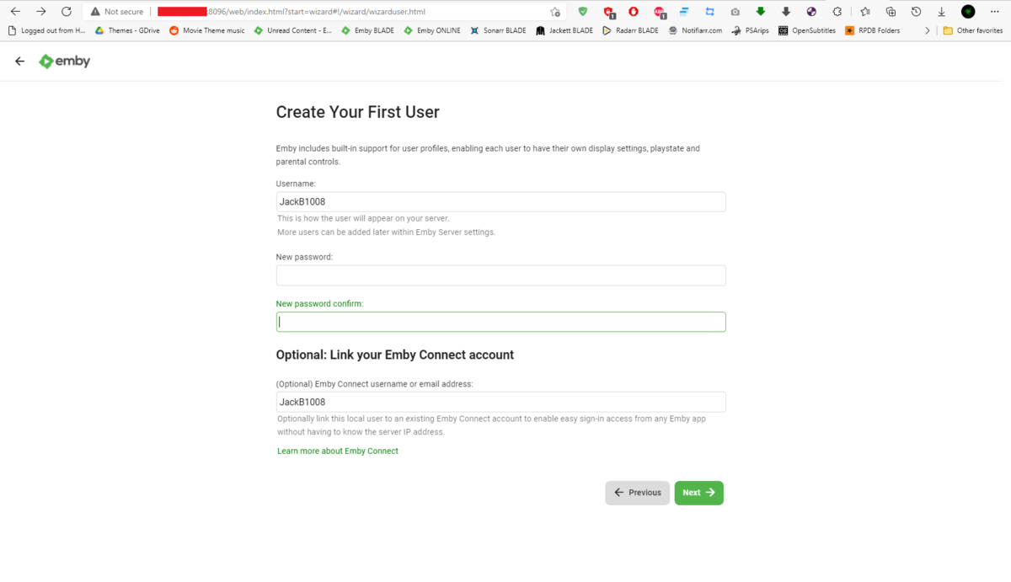Open the Collections icon
The height and width of the screenshot is (582, 1011).
pos(891,11)
